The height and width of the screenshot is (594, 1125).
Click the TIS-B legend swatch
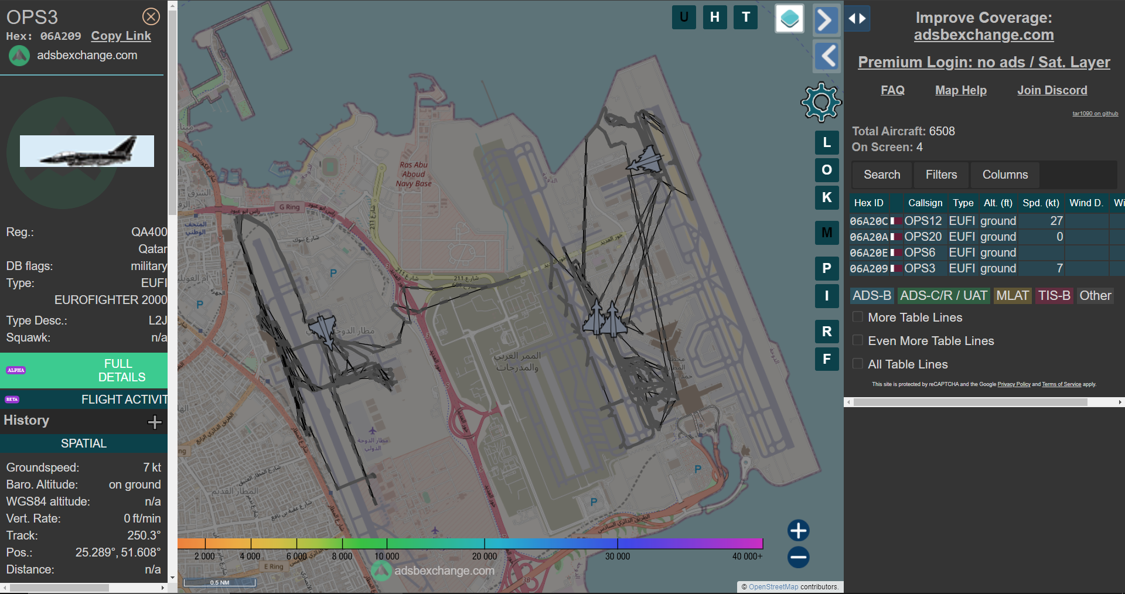[x=1054, y=296]
